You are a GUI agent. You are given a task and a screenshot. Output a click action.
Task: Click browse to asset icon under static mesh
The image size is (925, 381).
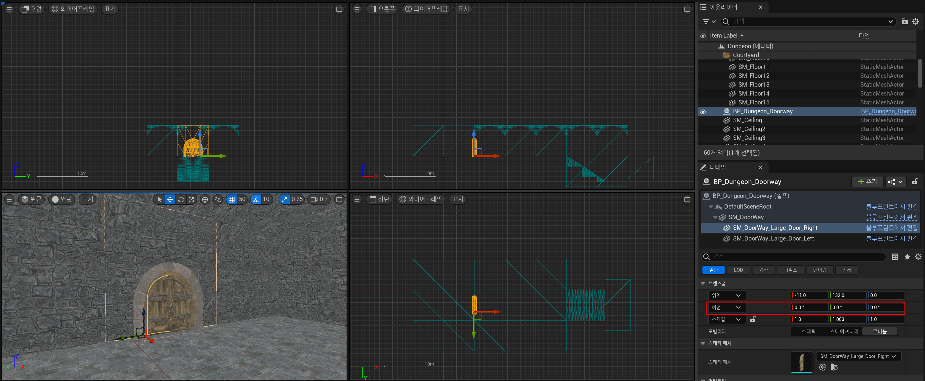pyautogui.click(x=834, y=367)
